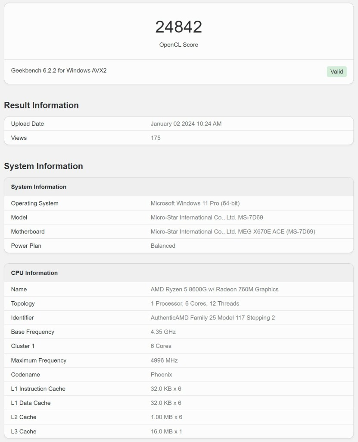Viewport: 358px width, 442px height.
Task: Select the "Views" row label
Action: (x=19, y=138)
